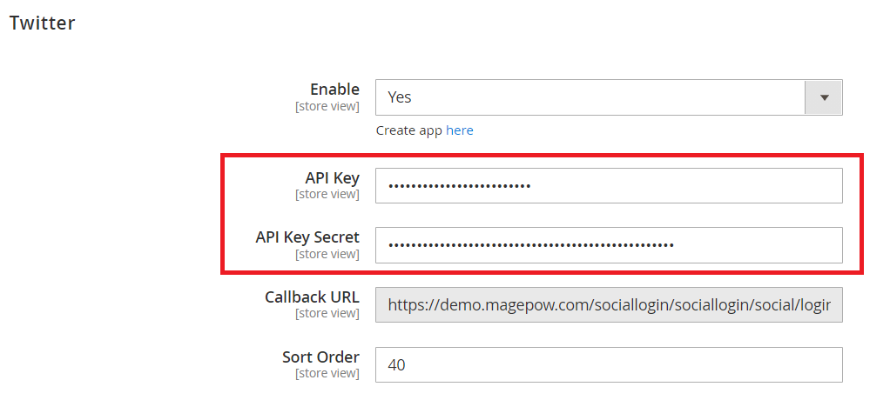This screenshot has height=400, width=890.
Task: Click the arrow button on Enable select
Action: point(825,97)
